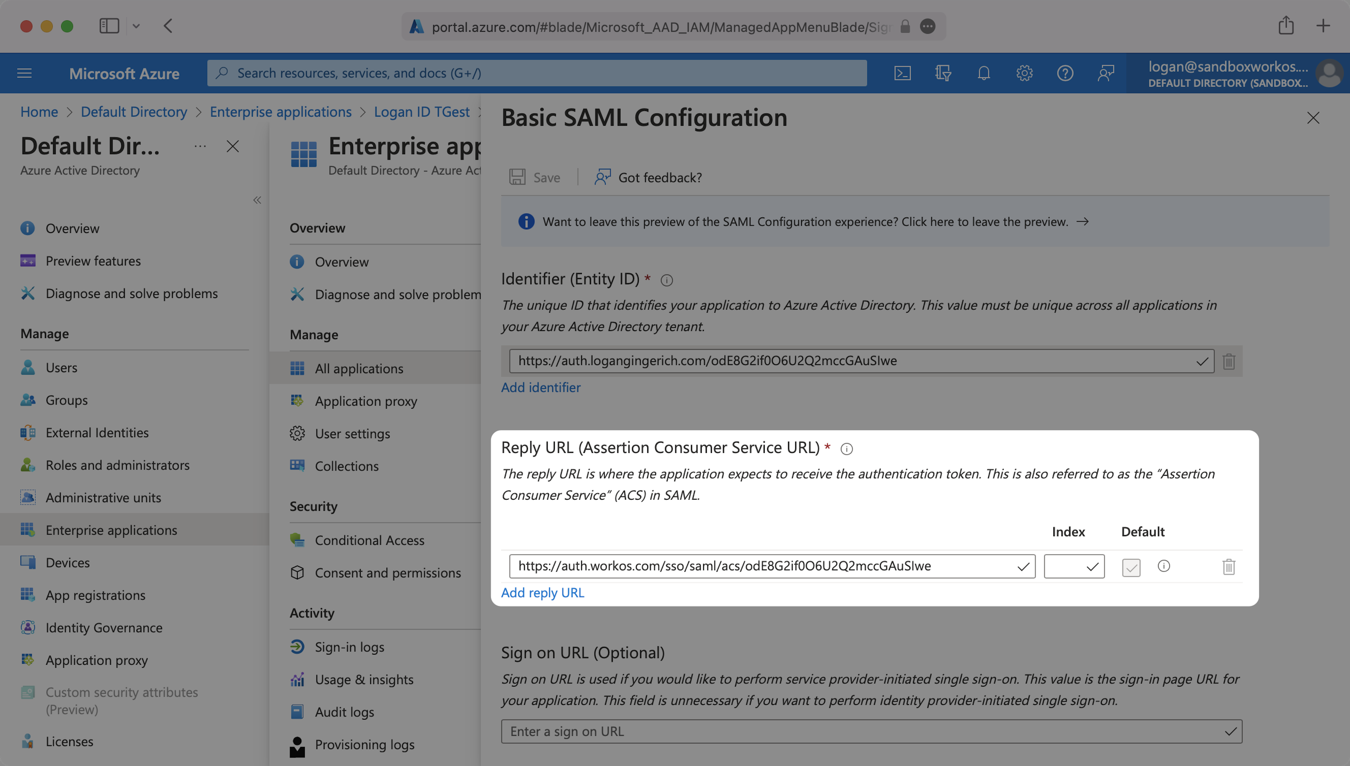Click trash icon beside reply URL
The width and height of the screenshot is (1350, 766).
1228,567
